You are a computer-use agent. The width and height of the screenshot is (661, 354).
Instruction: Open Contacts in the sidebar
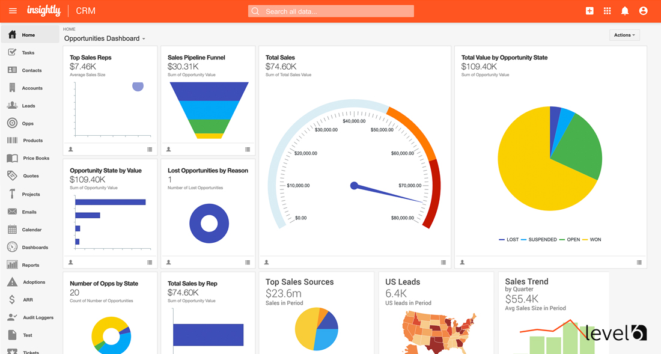(31, 70)
